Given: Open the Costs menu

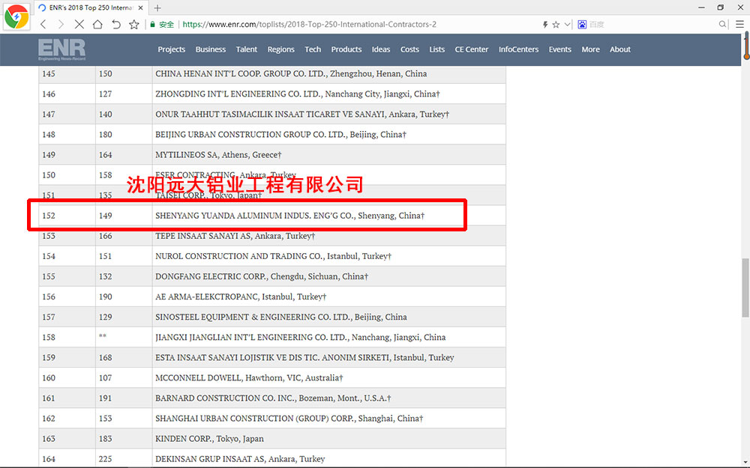Looking at the screenshot, I should [x=409, y=49].
